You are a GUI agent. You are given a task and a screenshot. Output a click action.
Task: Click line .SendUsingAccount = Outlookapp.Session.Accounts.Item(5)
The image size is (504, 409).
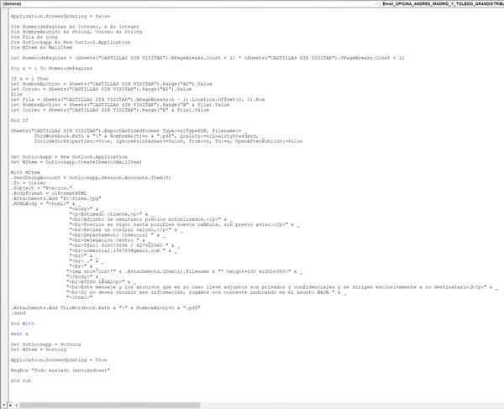pos(91,178)
